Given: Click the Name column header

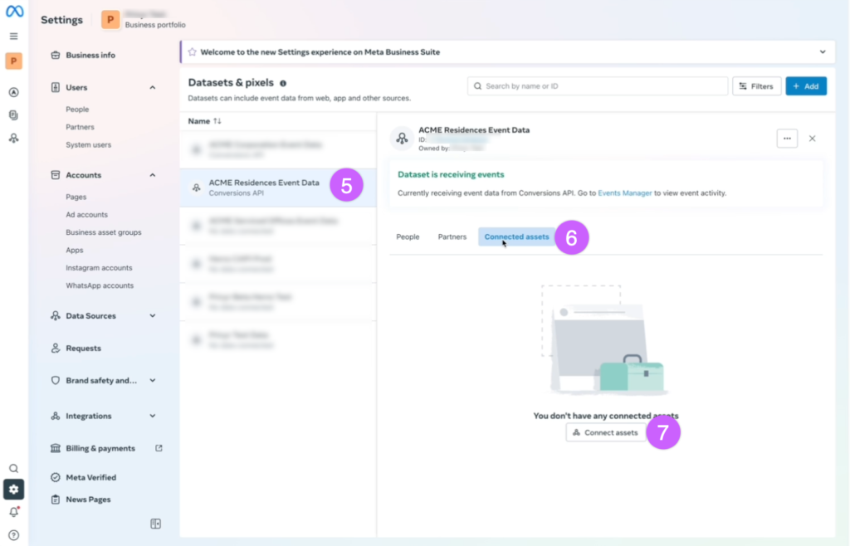Looking at the screenshot, I should click(x=199, y=121).
